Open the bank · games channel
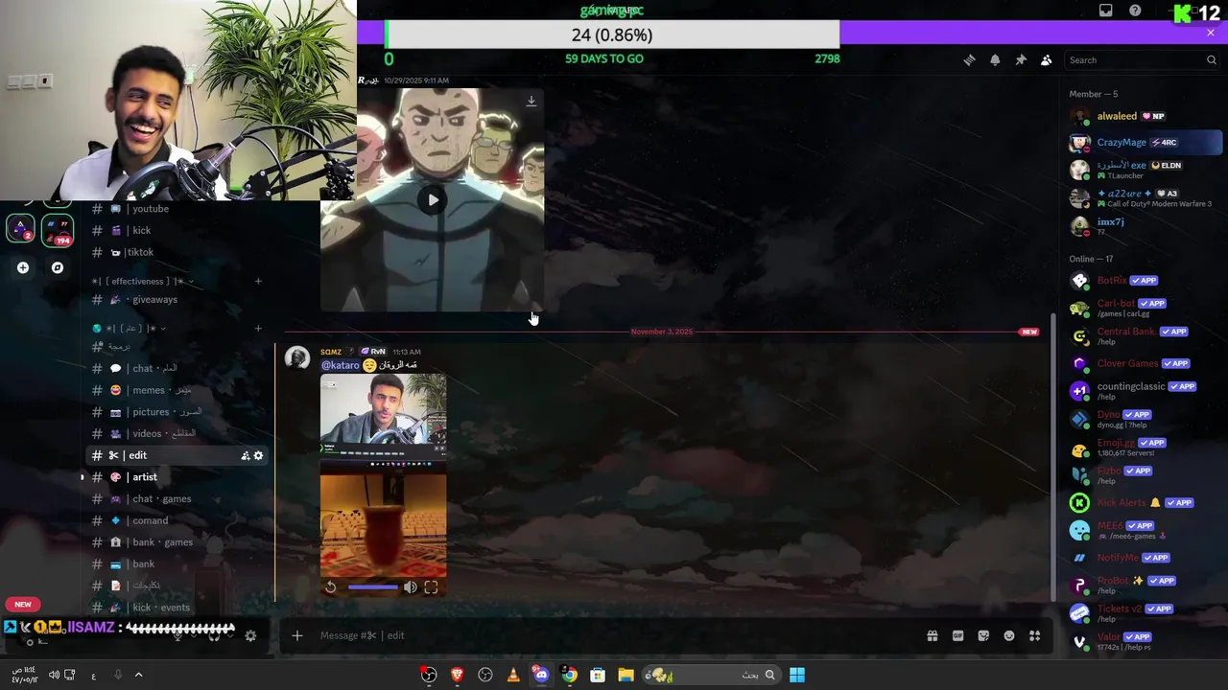Screen dimensions: 1228x690 coord(176,542)
